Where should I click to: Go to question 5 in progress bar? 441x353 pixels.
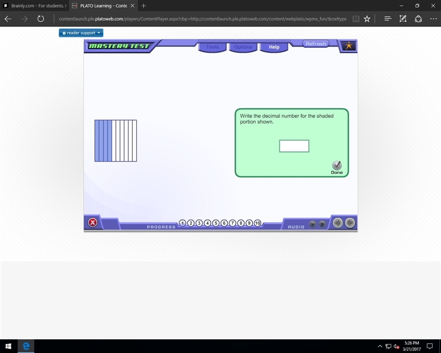coord(216,223)
